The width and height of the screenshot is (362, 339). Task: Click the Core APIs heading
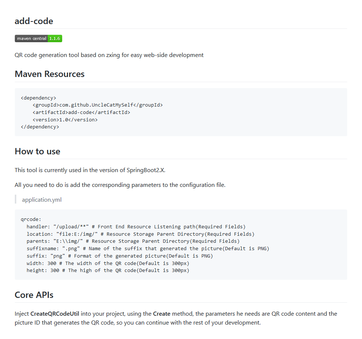click(34, 295)
